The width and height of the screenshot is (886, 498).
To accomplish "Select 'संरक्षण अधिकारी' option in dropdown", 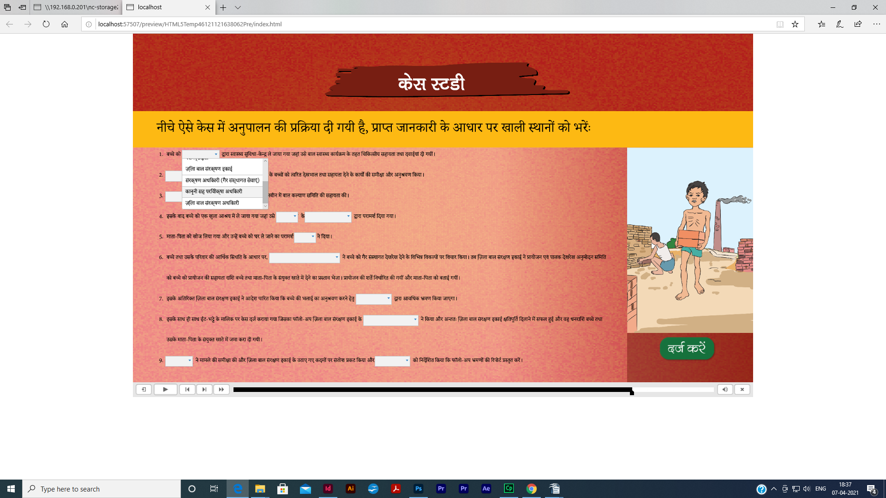I will pyautogui.click(x=222, y=180).
